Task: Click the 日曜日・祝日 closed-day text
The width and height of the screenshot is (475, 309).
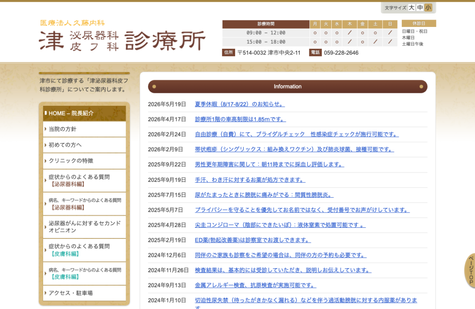Action: [414, 31]
